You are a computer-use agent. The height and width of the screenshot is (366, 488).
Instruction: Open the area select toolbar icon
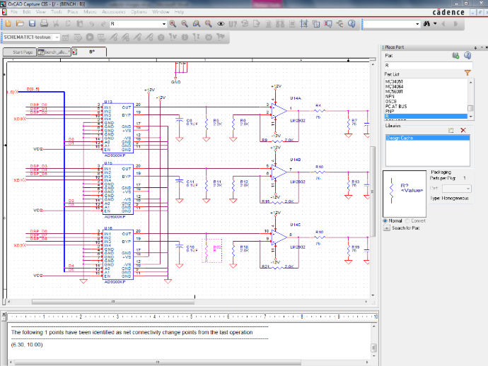point(316,23)
